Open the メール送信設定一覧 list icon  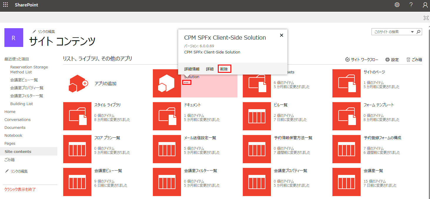point(167,149)
